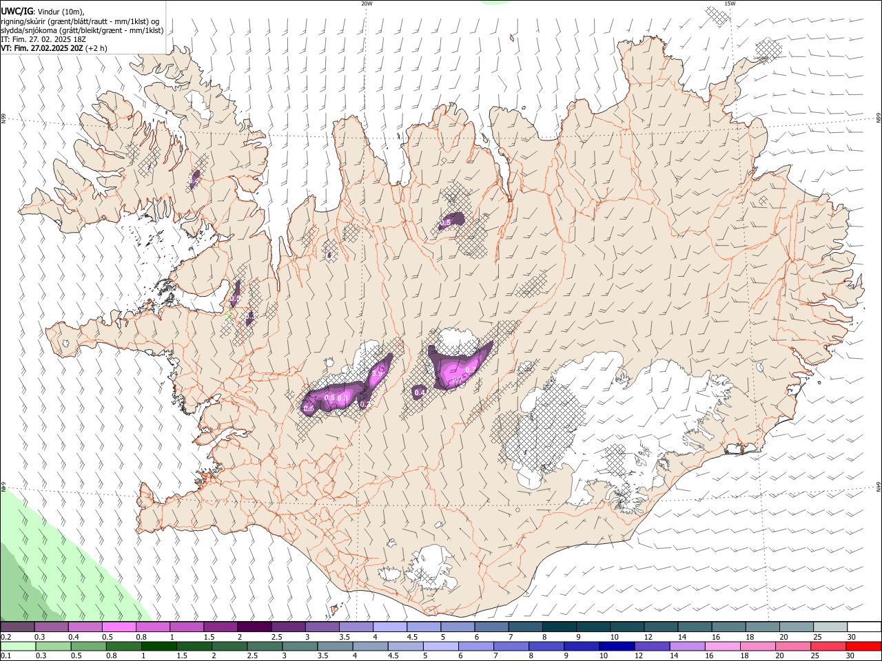Viewport: 882px width, 661px height.
Task: Click the bold UWC/IG title text
Action: click(x=17, y=11)
